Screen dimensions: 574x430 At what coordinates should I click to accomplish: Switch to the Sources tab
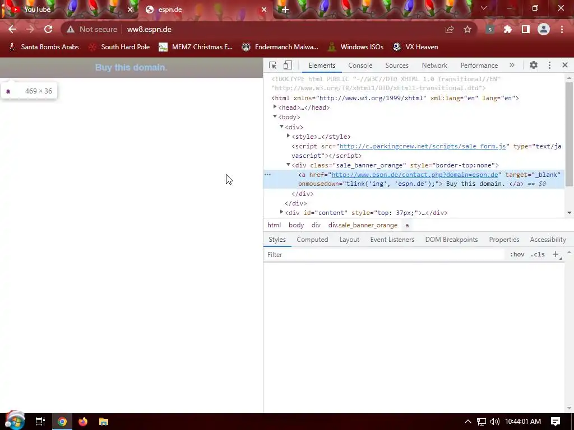[x=396, y=66]
